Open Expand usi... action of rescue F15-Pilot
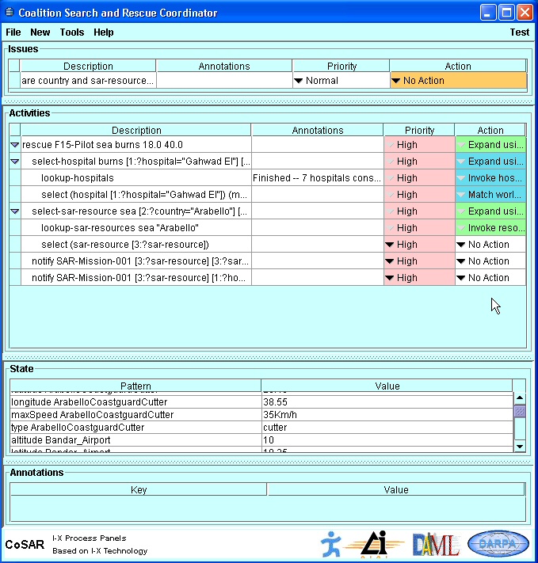Screen dimensions: 538x563 tap(490, 145)
